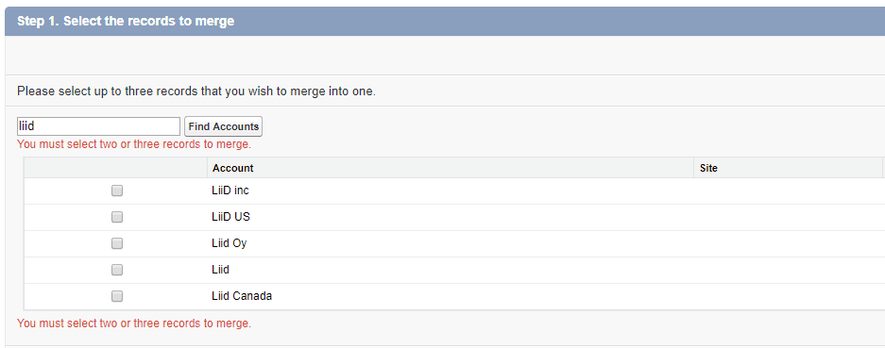Screen dimensions: 885x348
Task: Click the instruction text about merging records
Action: click(196, 91)
